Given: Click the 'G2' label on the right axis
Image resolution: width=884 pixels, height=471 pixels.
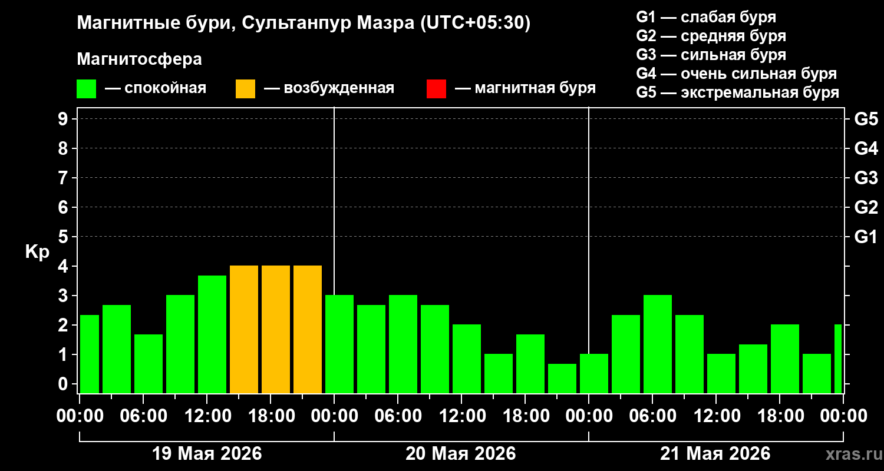Looking at the screenshot, I should point(866,207).
